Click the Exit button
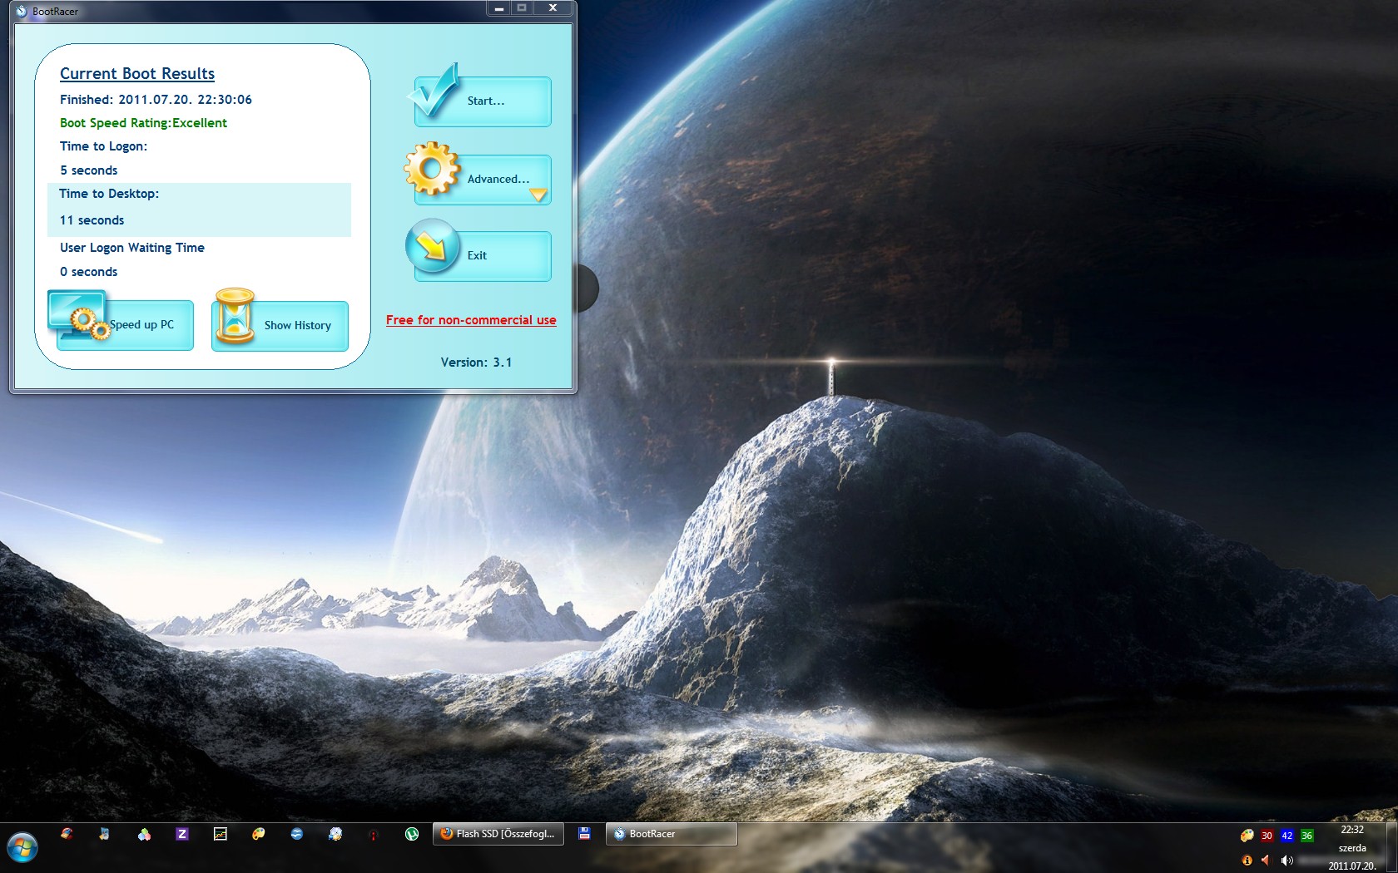This screenshot has width=1398, height=873. click(x=483, y=256)
